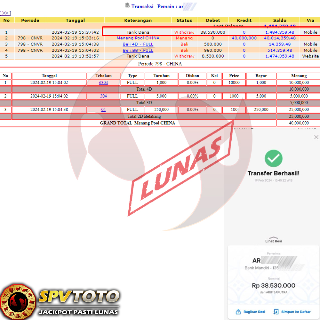Close the transfer receipt panel

click(x=316, y=137)
